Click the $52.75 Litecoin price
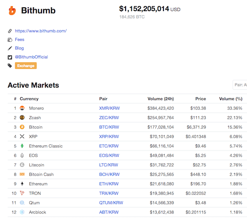This screenshot has width=247, height=218. pos(199,165)
